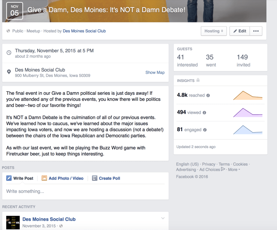277x230 pixels.
Task: Select the Write Post tab
Action: click(20, 178)
